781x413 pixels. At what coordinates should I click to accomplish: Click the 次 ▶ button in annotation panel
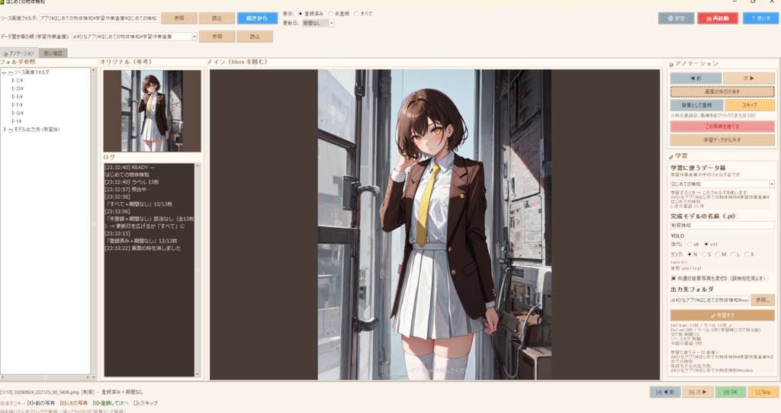coord(749,78)
